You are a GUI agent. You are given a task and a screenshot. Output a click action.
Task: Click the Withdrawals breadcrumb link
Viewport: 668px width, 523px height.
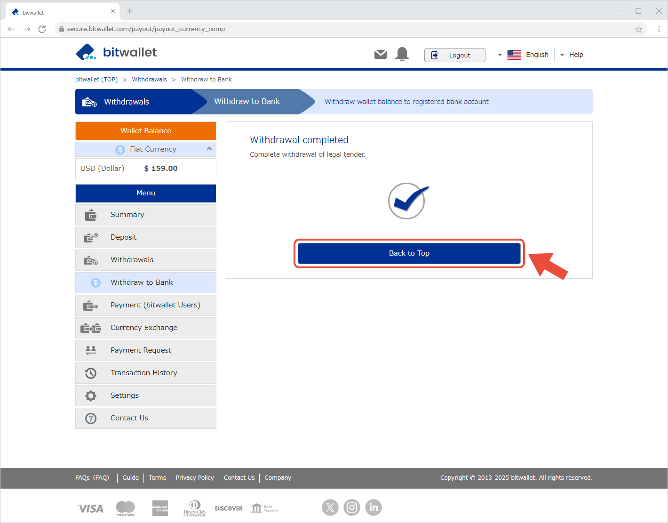tap(149, 79)
